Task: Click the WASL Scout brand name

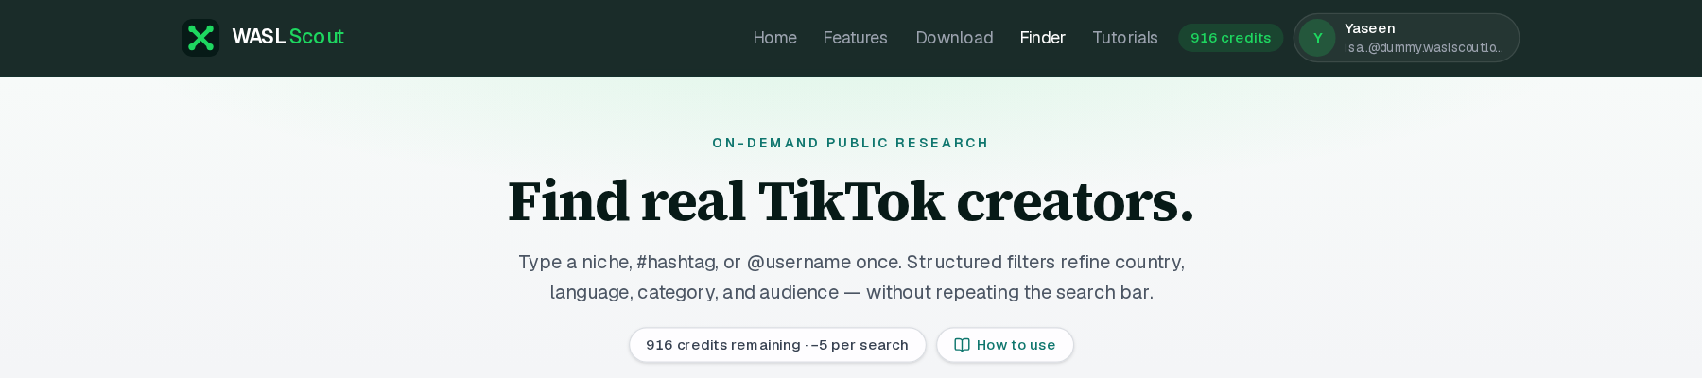Action: [287, 37]
